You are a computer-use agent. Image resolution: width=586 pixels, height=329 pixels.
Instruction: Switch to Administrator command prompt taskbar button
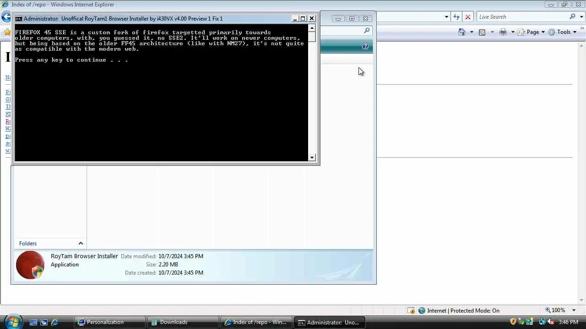coord(330,322)
